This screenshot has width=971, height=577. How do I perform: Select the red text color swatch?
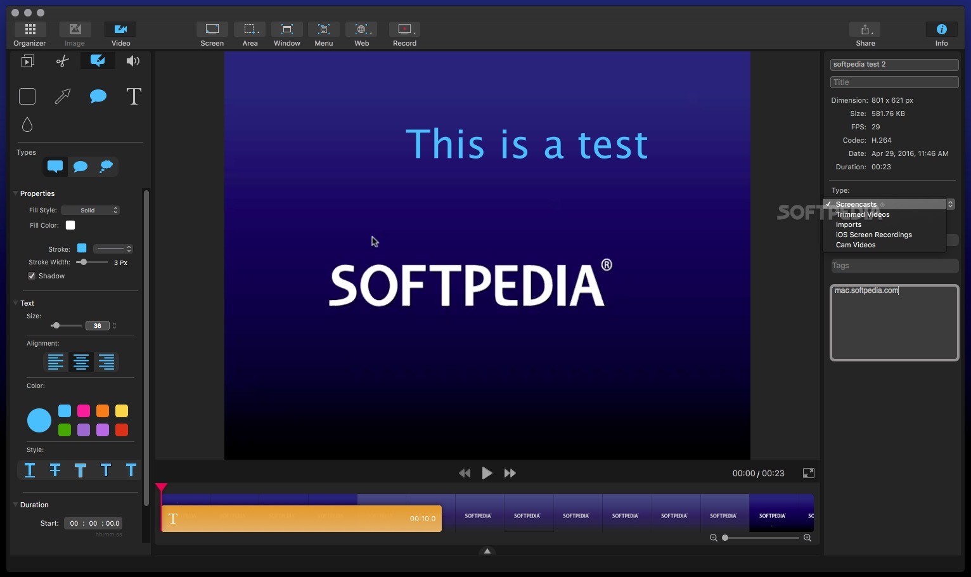click(x=122, y=430)
